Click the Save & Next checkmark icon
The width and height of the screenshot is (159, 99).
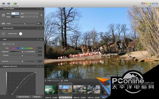tap(15, 4)
